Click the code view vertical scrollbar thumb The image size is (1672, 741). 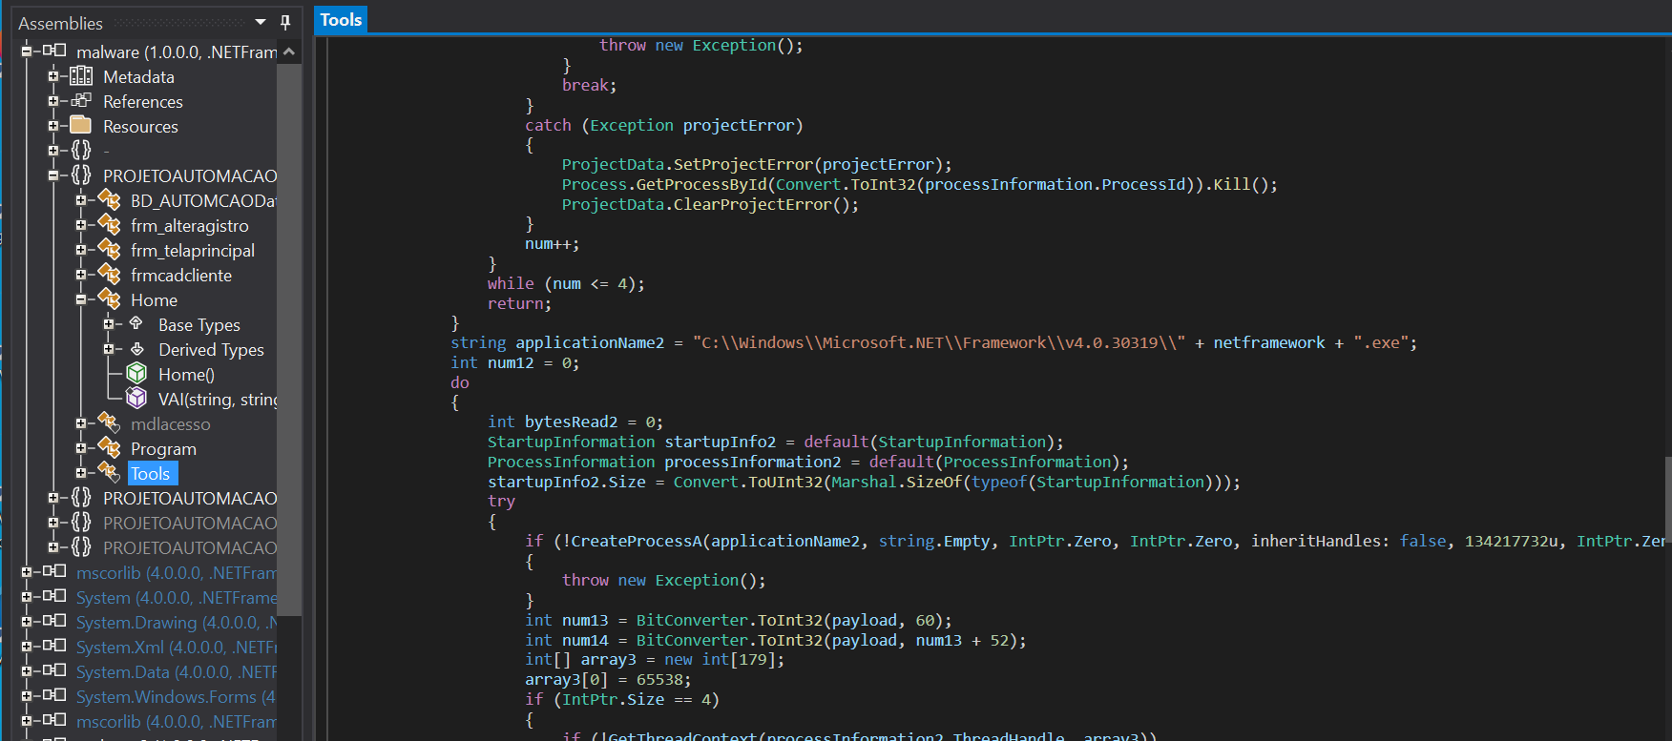[x=1668, y=501]
